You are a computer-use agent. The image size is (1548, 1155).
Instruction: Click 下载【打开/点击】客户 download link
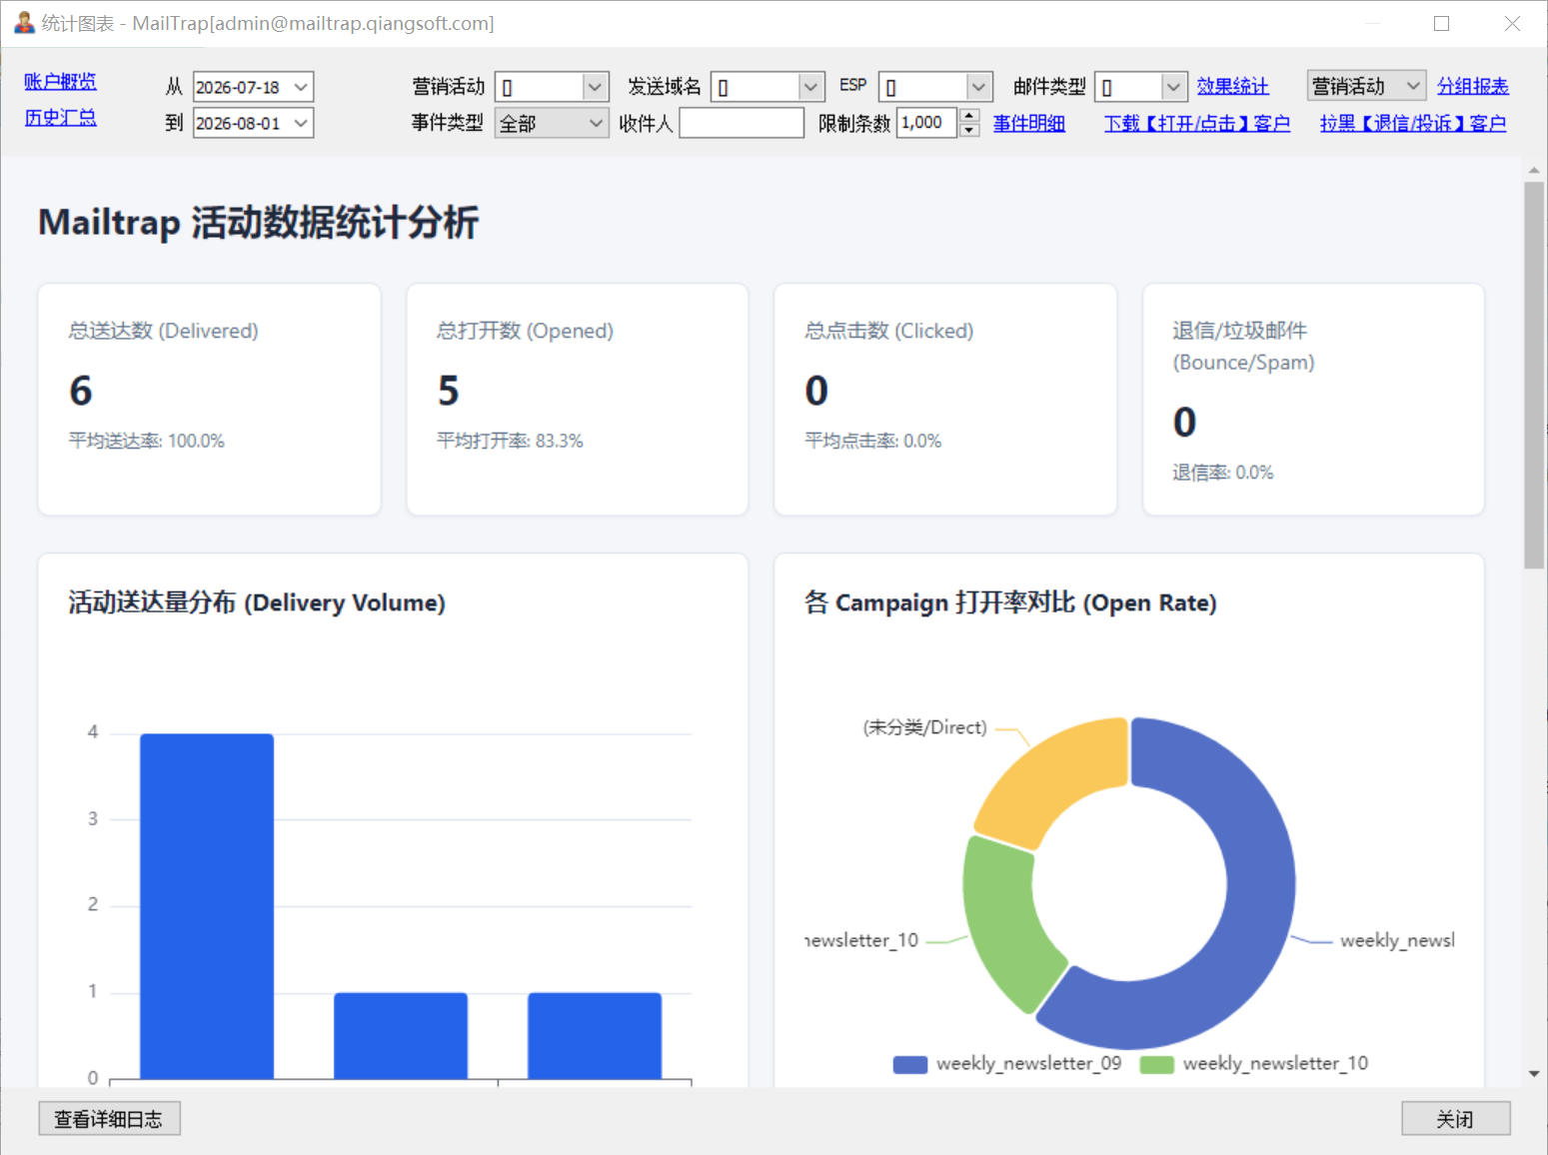click(x=1196, y=124)
